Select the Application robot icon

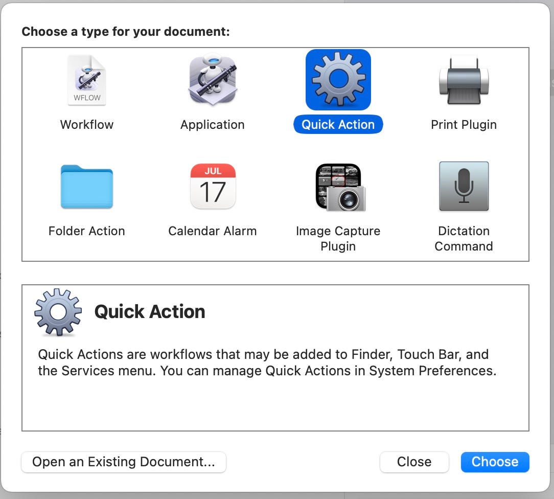tap(212, 80)
